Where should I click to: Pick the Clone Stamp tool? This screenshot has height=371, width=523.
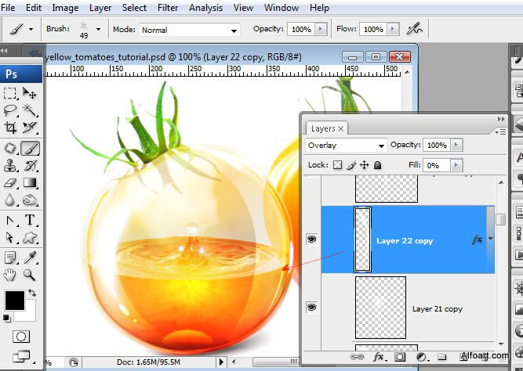[x=11, y=165]
